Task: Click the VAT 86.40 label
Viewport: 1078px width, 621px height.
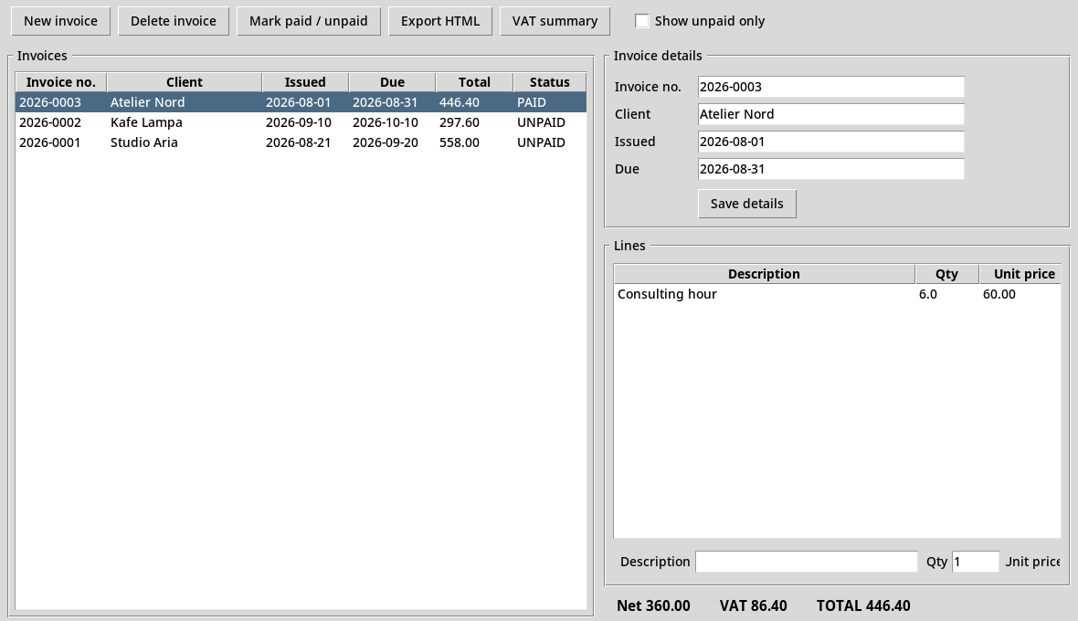Action: pyautogui.click(x=754, y=605)
